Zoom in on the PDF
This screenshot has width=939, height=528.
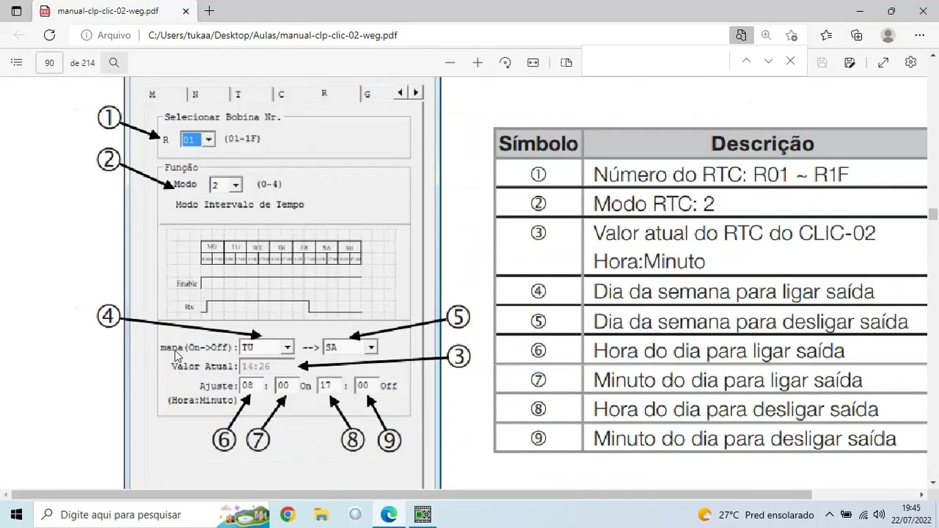(478, 63)
